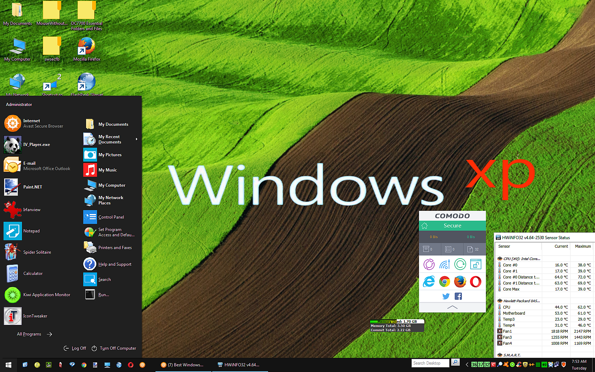Open the Internet Explorer icon in Comodo widget
The width and height of the screenshot is (595, 372).
(x=429, y=282)
